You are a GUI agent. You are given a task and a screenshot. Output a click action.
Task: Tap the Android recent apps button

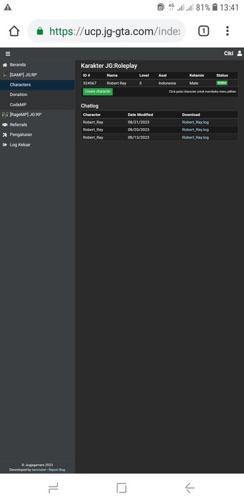[53, 488]
